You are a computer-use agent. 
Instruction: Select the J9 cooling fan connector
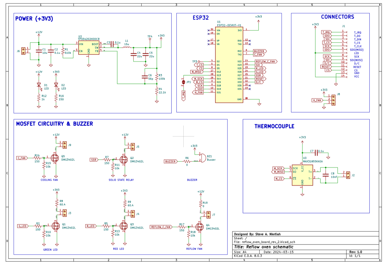click(x=65, y=145)
